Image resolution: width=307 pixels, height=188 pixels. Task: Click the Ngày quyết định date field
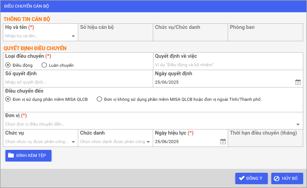point(223,82)
